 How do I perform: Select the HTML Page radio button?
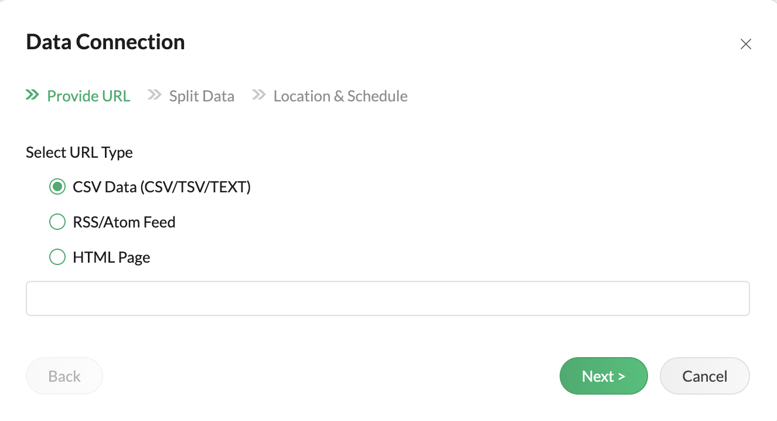click(57, 257)
